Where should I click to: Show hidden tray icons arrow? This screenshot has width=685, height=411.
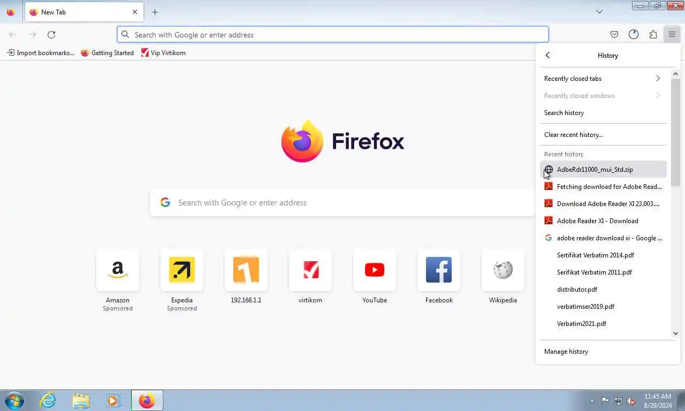pos(592,401)
